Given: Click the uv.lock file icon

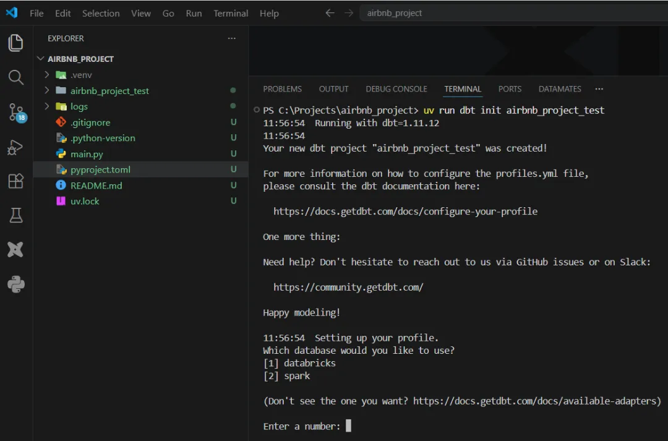Looking at the screenshot, I should (x=61, y=201).
